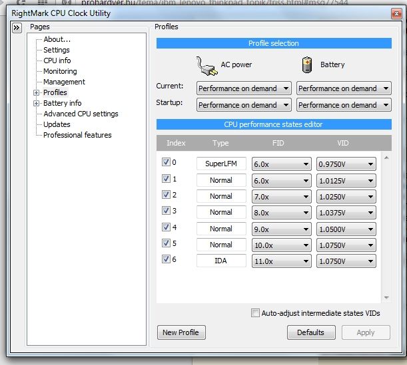
Task: Click the Battery icon
Action: coord(307,64)
